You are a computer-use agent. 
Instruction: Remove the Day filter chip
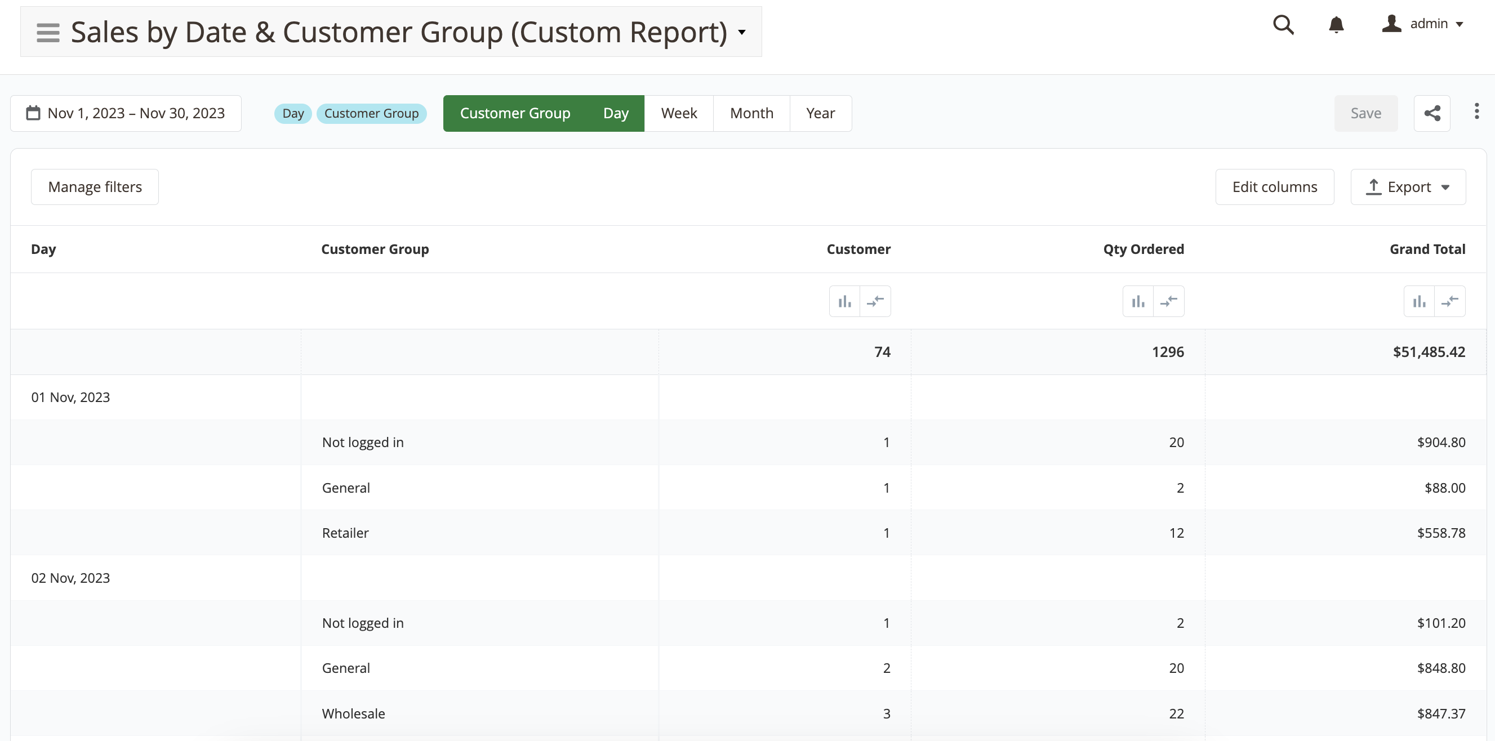tap(292, 113)
